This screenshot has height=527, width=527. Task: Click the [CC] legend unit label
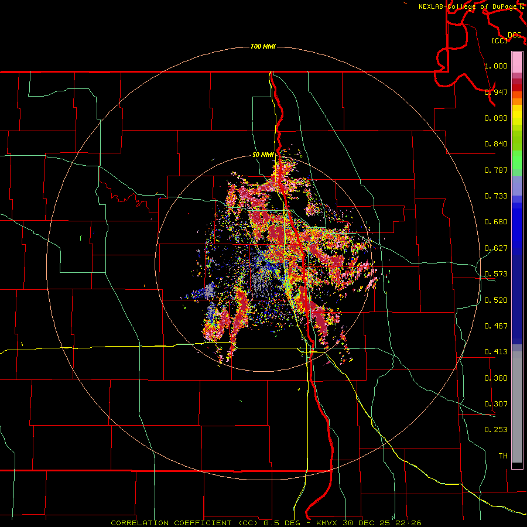tap(500, 40)
